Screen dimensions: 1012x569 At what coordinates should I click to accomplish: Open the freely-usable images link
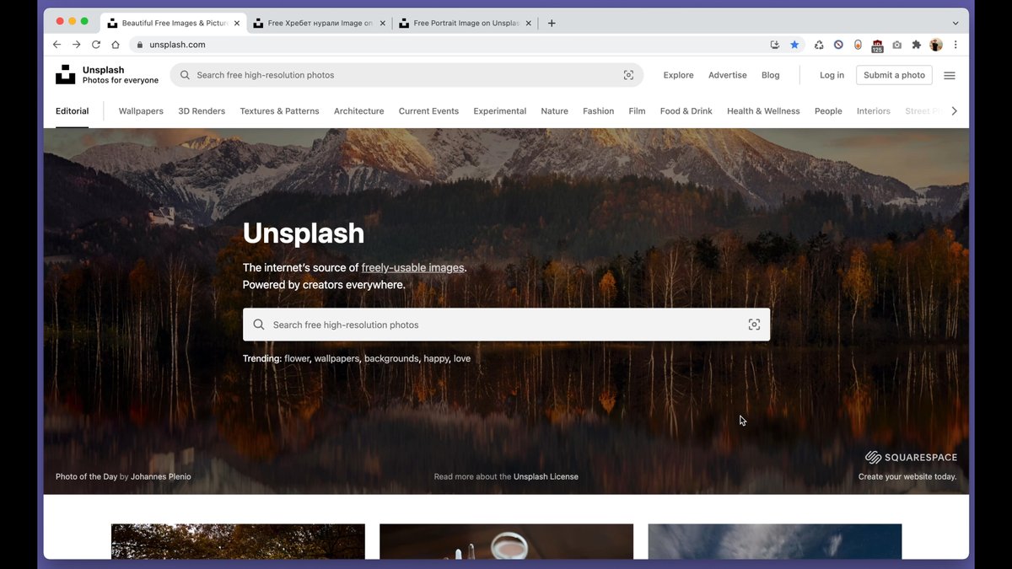coord(412,267)
